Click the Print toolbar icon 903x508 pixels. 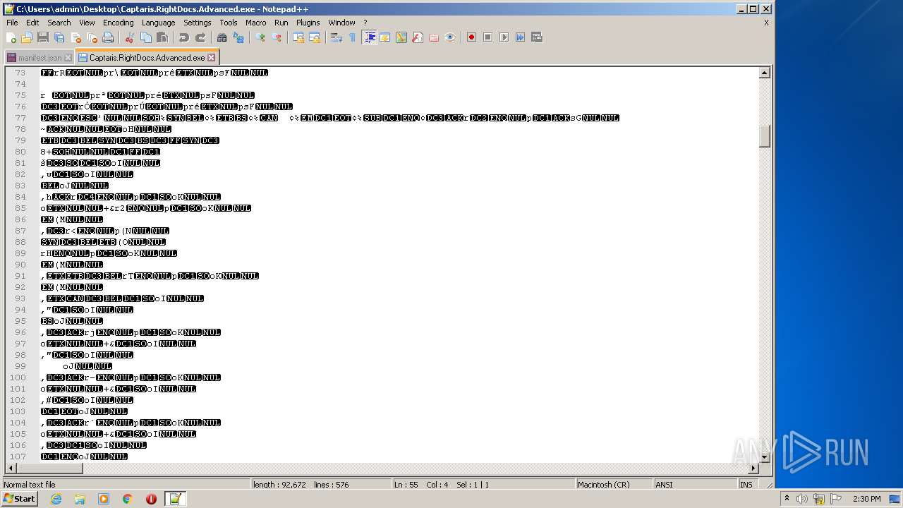coord(108,37)
